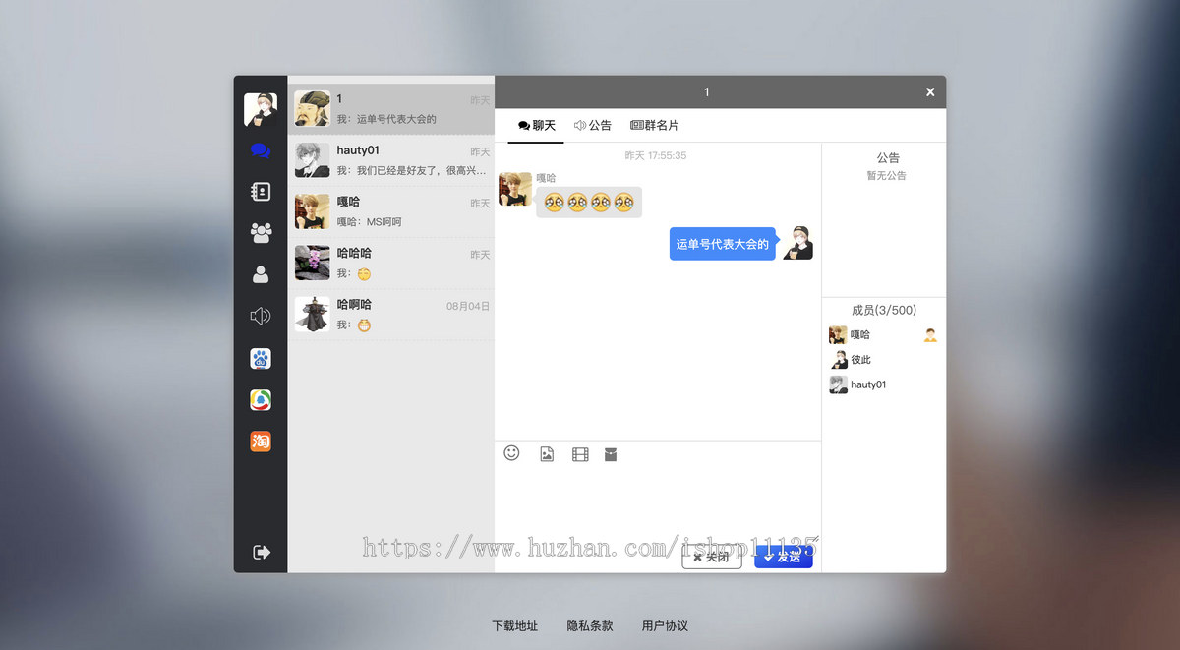
Task: Click the speaker announcements sidebar icon
Action: (261, 316)
